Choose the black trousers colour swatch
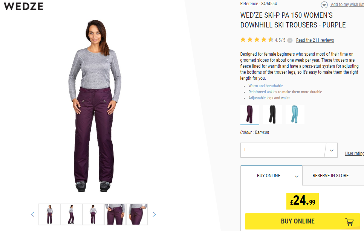364x231 pixels. coord(272,114)
